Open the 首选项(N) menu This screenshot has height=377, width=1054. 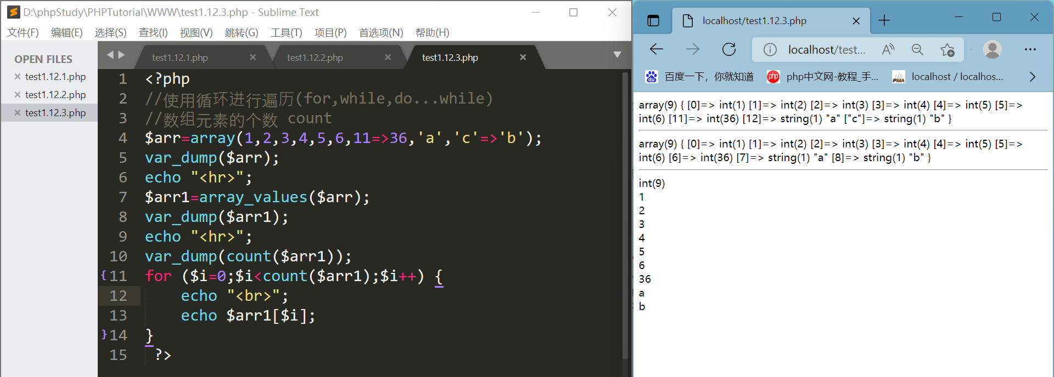(x=381, y=32)
